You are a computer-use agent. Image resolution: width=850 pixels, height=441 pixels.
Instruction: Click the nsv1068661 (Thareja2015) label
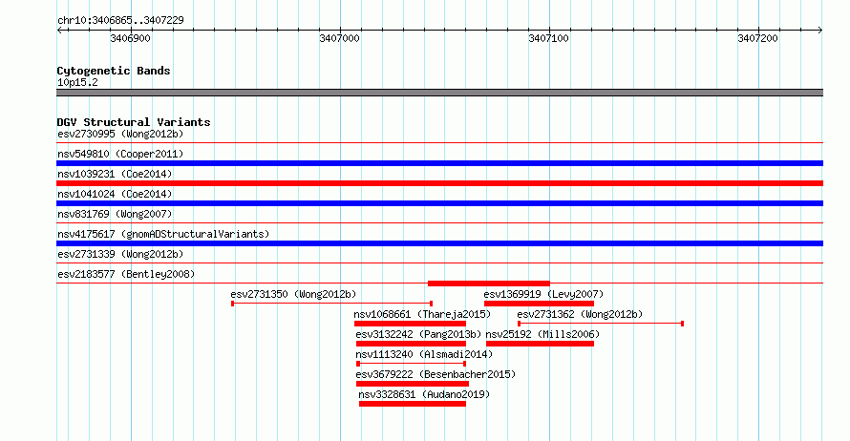(422, 314)
